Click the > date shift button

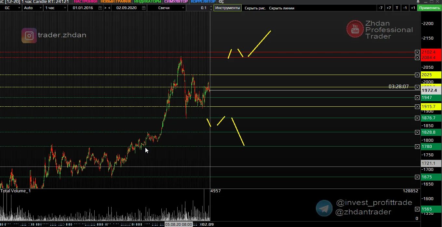[105, 8]
